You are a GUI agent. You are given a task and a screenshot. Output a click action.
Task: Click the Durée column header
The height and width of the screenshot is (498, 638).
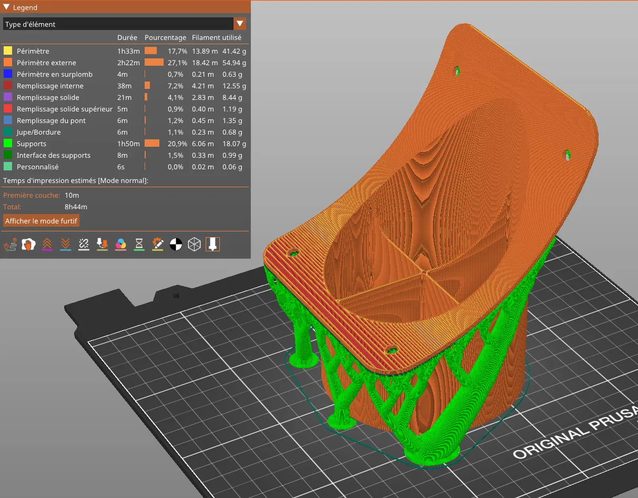click(x=127, y=38)
